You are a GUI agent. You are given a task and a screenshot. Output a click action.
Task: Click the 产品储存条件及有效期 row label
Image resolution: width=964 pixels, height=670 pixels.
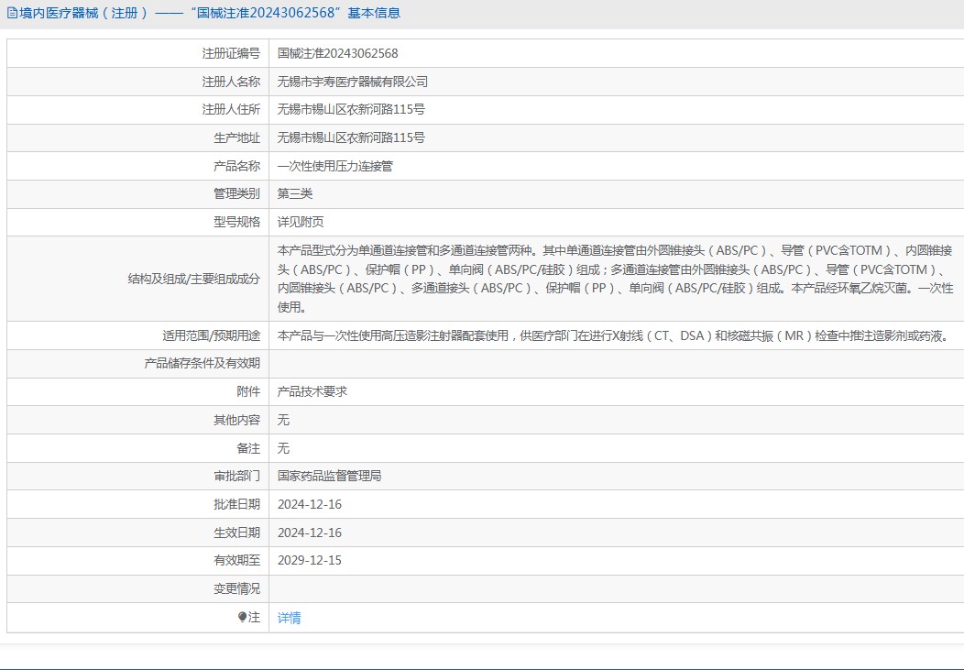click(x=203, y=364)
